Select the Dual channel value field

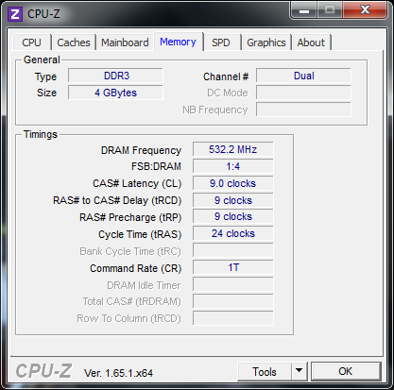303,76
